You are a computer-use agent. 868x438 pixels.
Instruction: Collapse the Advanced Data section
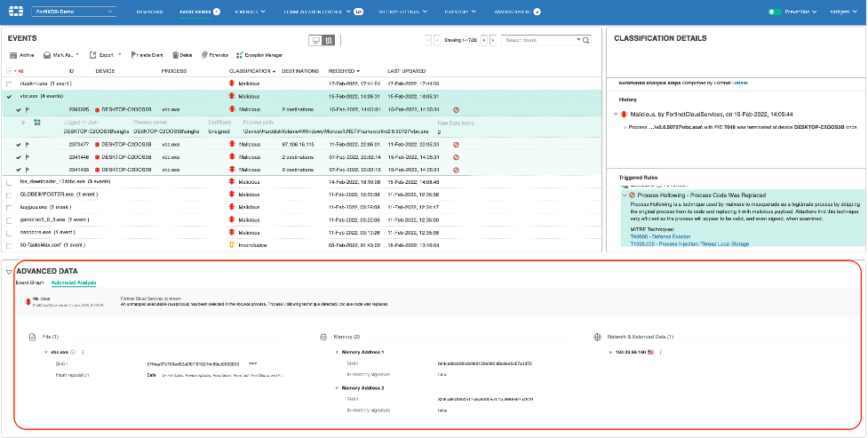[9, 271]
